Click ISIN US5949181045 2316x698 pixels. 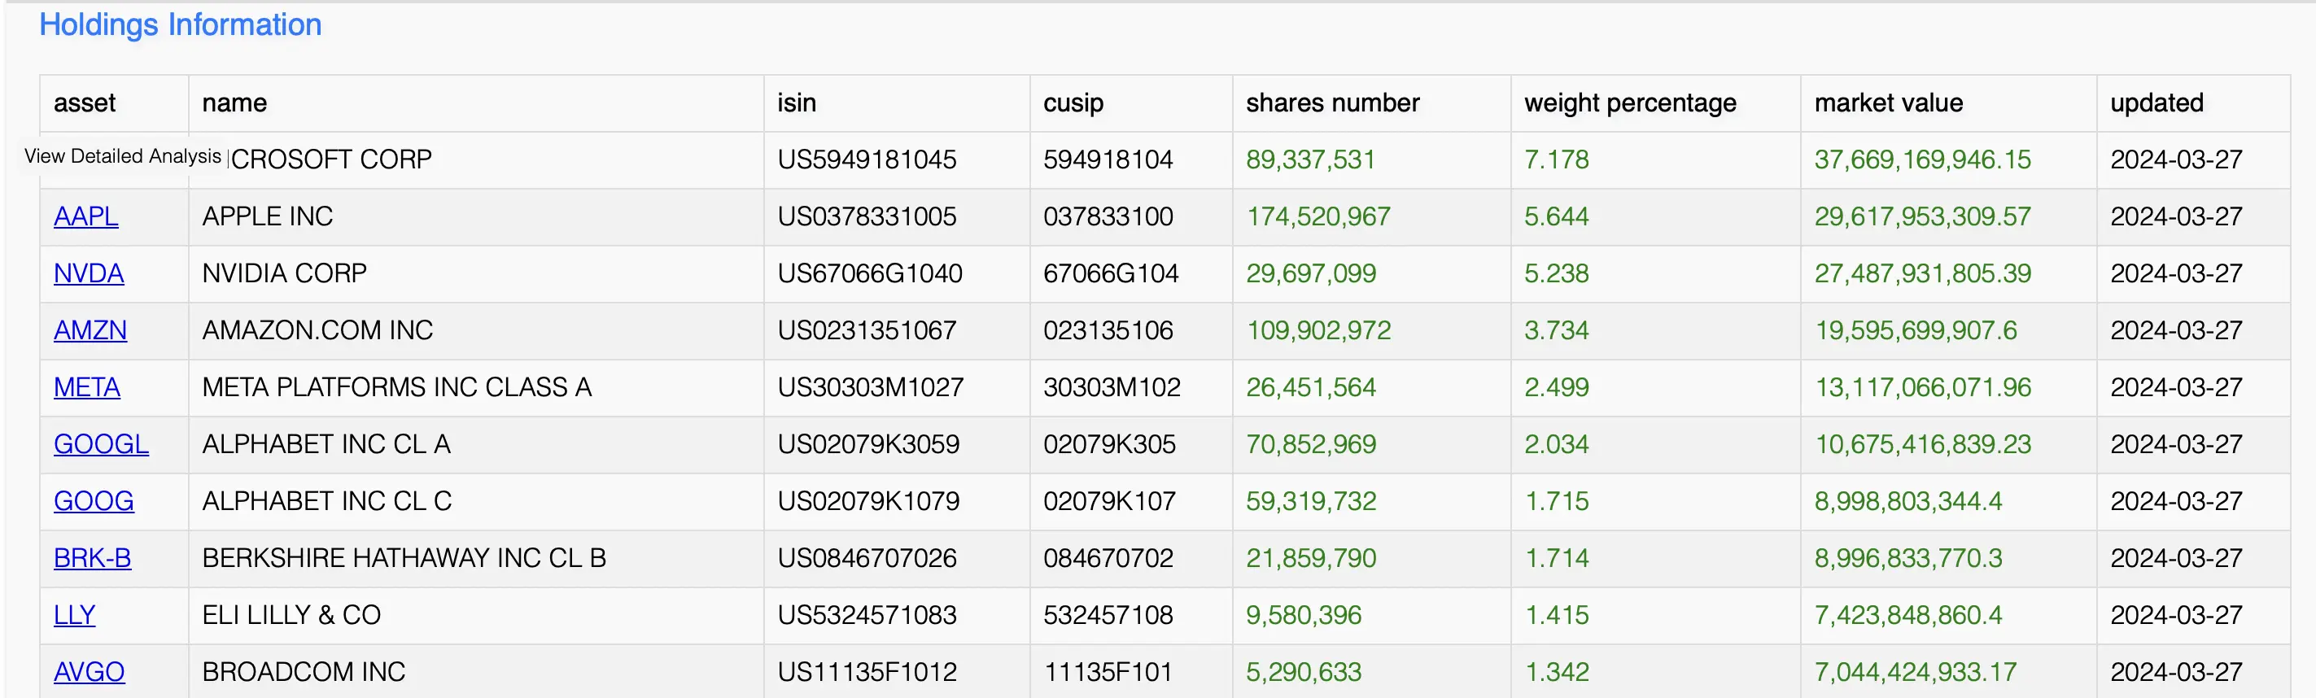pos(867,160)
